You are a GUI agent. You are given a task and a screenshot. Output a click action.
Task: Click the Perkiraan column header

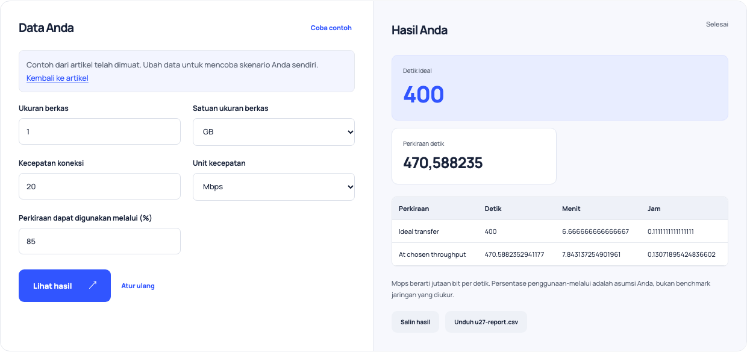414,209
